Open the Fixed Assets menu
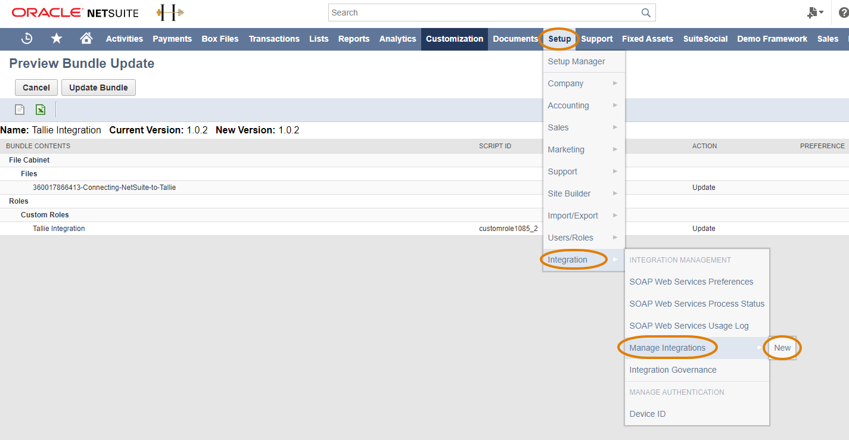 pos(648,39)
